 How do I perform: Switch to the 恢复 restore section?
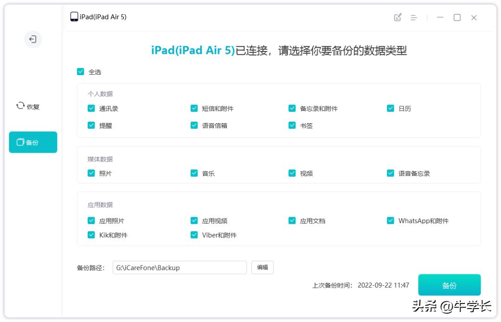(x=28, y=106)
